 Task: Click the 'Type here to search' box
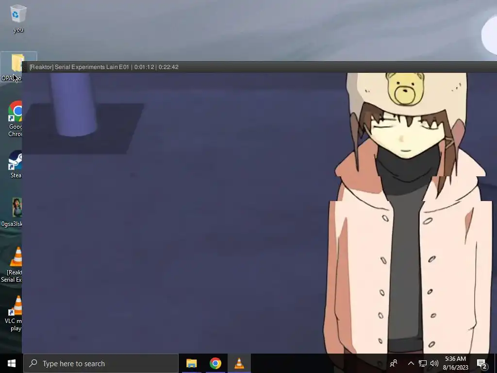pyautogui.click(x=101, y=363)
